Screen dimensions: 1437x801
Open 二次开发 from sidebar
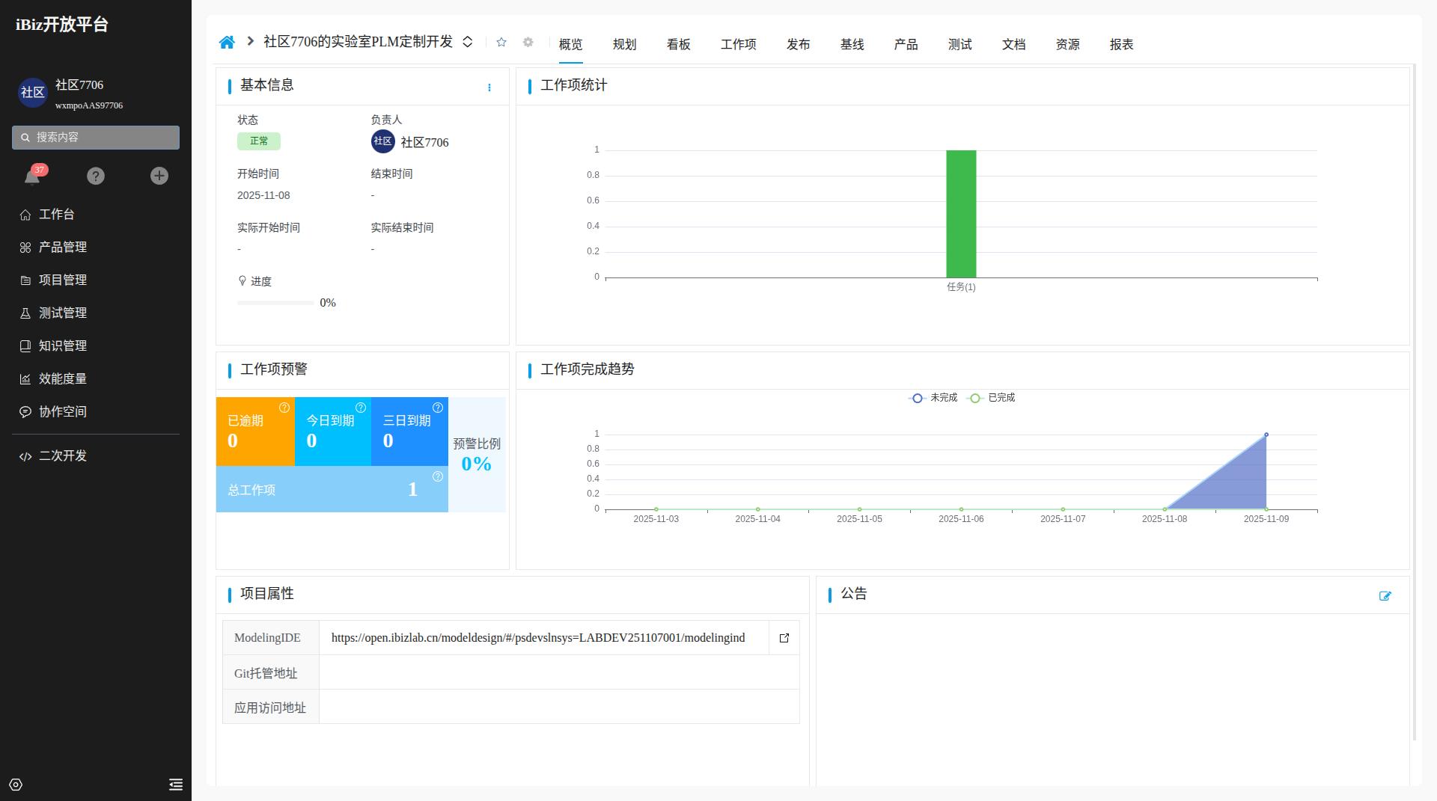tap(63, 456)
